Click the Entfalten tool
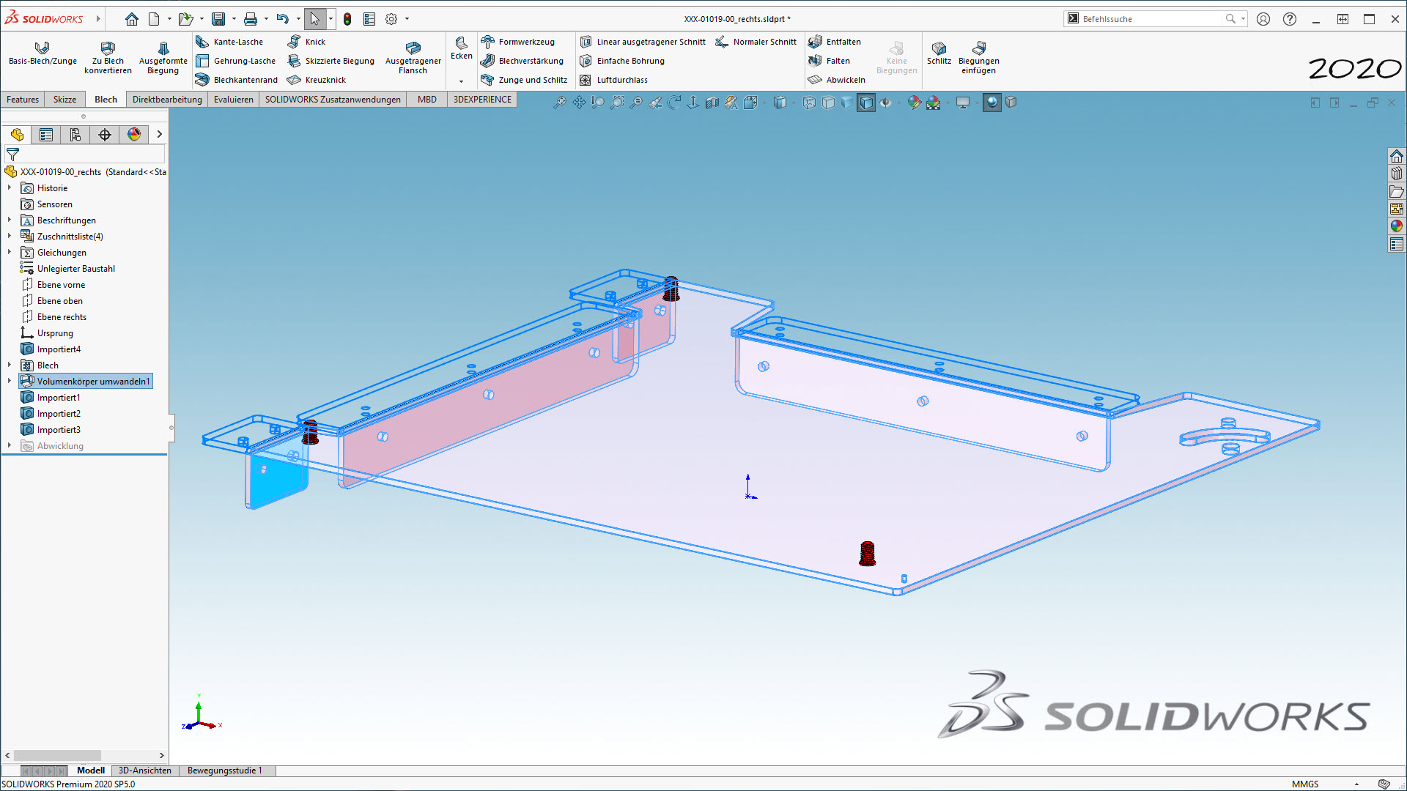 tap(835, 42)
